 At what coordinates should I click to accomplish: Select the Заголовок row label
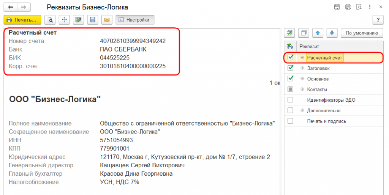[x=318, y=68]
